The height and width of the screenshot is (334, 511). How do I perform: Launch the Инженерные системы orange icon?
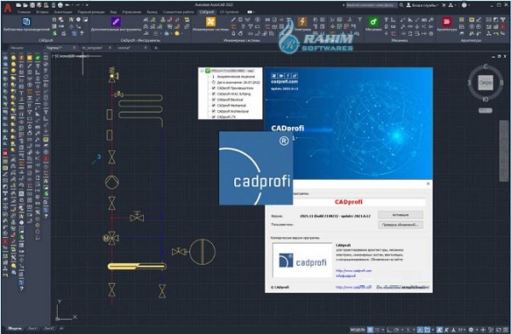[210, 21]
